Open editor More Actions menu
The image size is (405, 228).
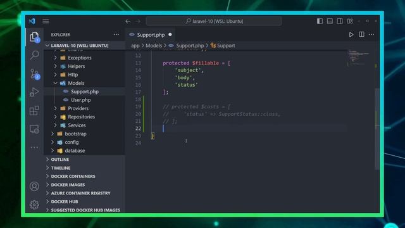pos(371,34)
